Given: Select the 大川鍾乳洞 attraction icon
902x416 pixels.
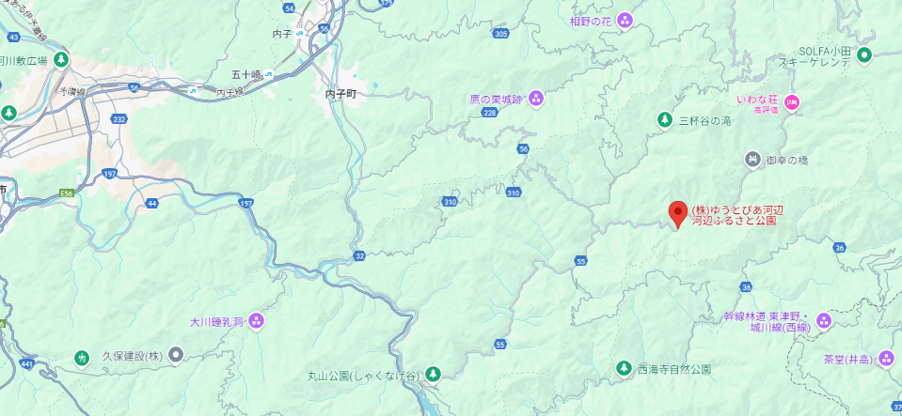Looking at the screenshot, I should click(x=257, y=322).
